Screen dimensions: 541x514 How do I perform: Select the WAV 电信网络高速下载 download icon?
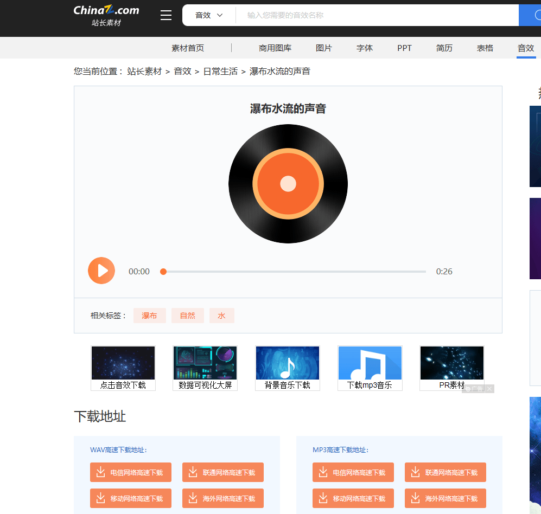[x=100, y=472]
